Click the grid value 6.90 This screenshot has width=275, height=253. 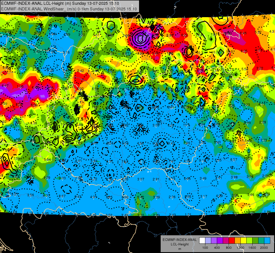pyautogui.click(x=125, y=197)
